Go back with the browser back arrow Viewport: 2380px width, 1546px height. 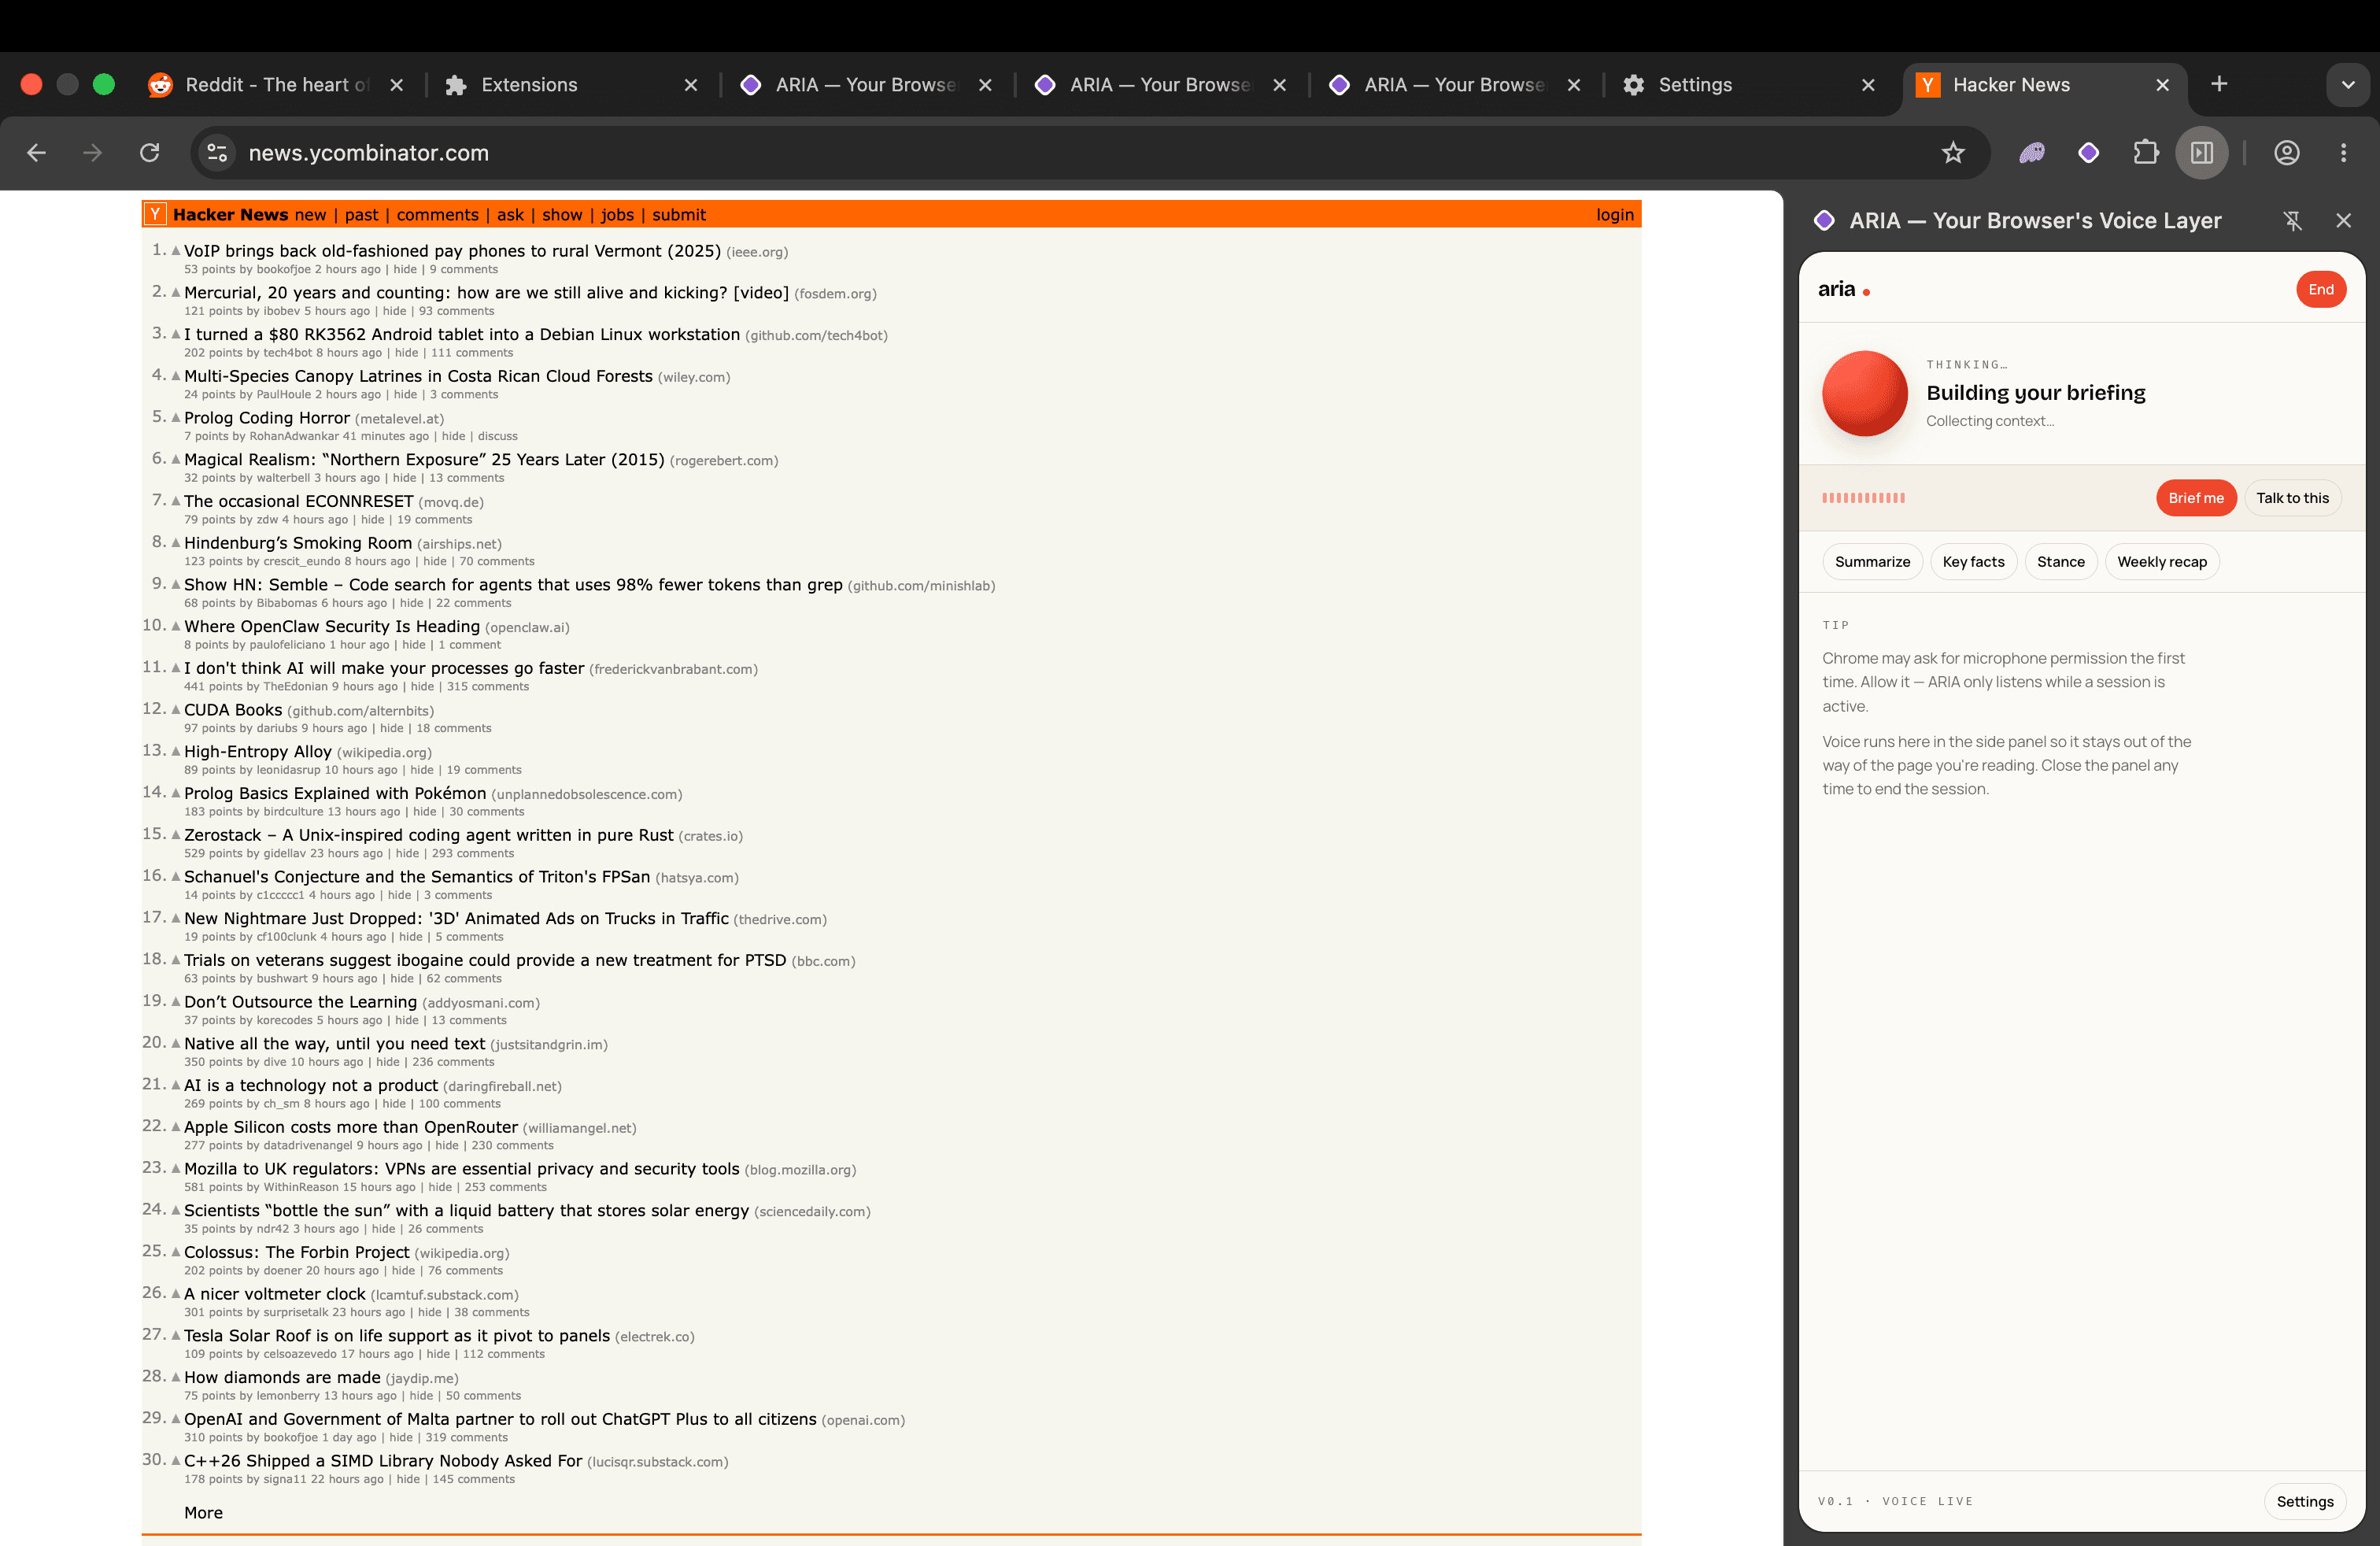(36, 152)
